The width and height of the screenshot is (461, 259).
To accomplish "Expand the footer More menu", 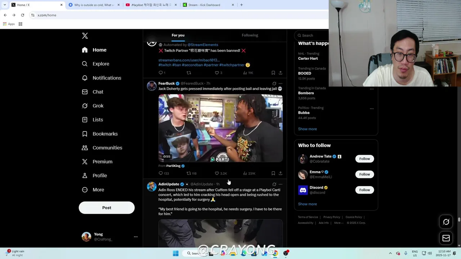I will click(x=339, y=223).
